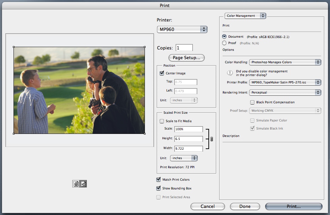
Task: Disable Show Bounding Box option
Action: point(158,188)
